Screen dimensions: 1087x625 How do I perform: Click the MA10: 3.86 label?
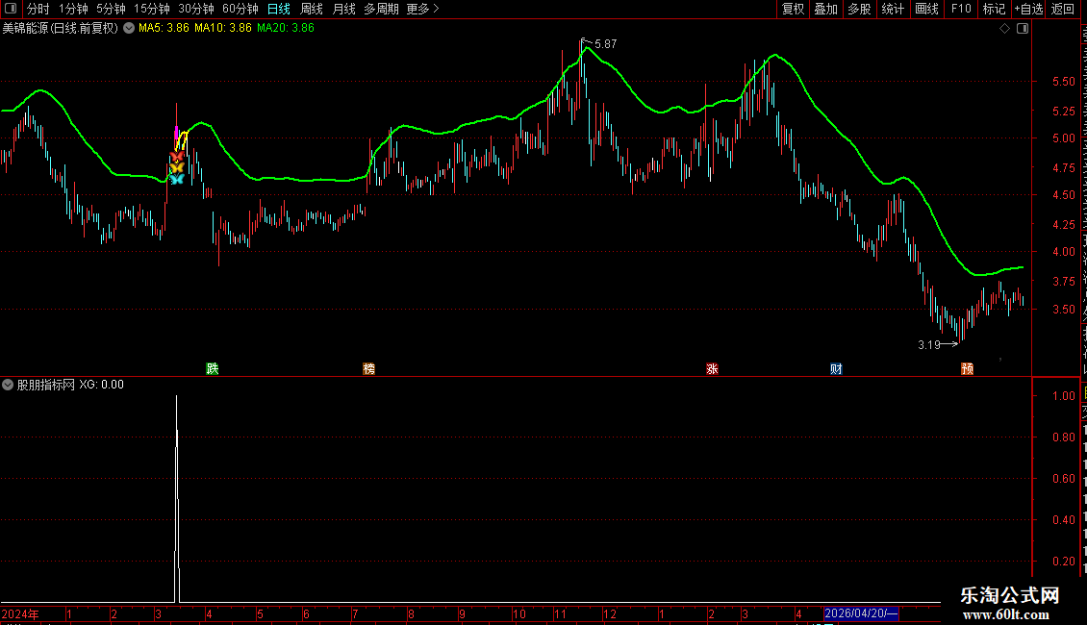[222, 28]
